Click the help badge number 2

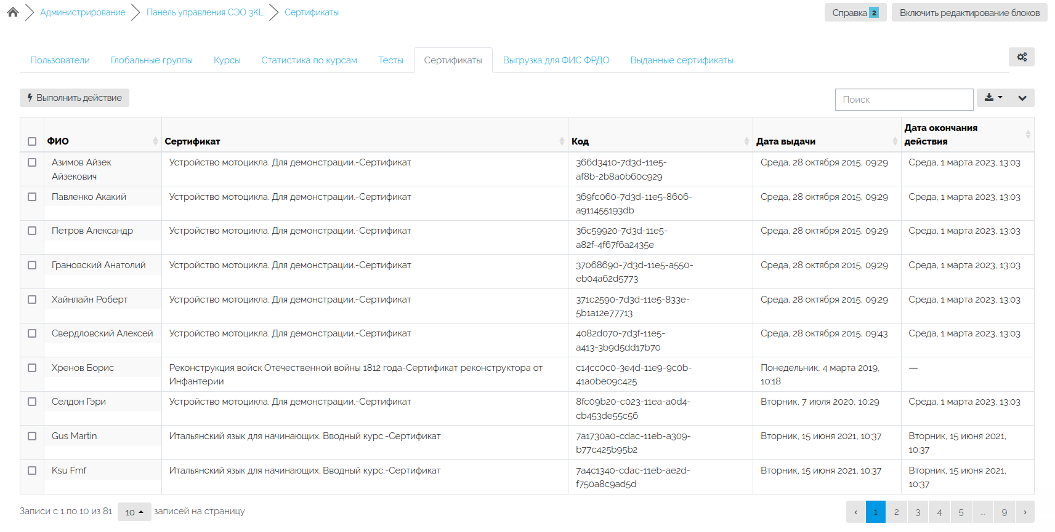[x=874, y=13]
